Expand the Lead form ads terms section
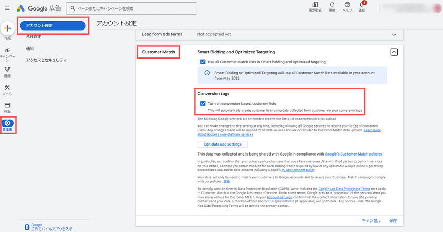The width and height of the screenshot is (443, 232). click(393, 34)
